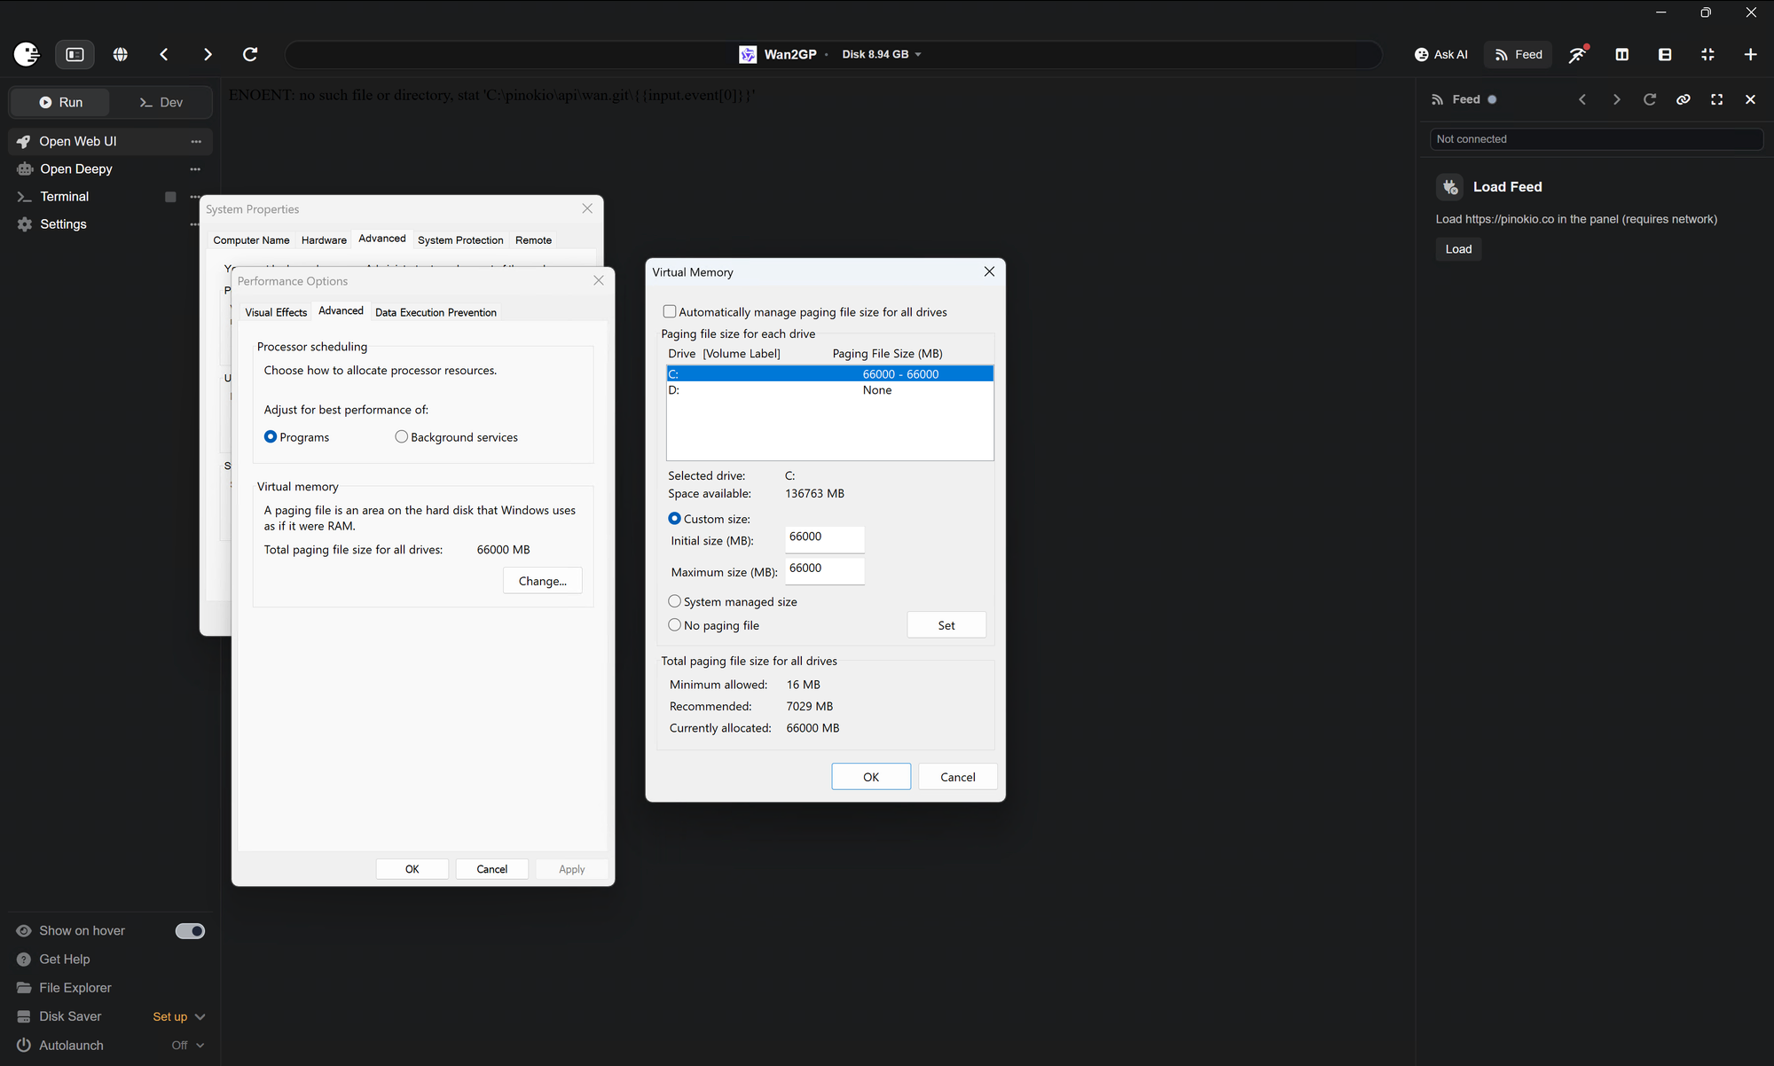Go forward with top toolbar arrow

tap(208, 54)
